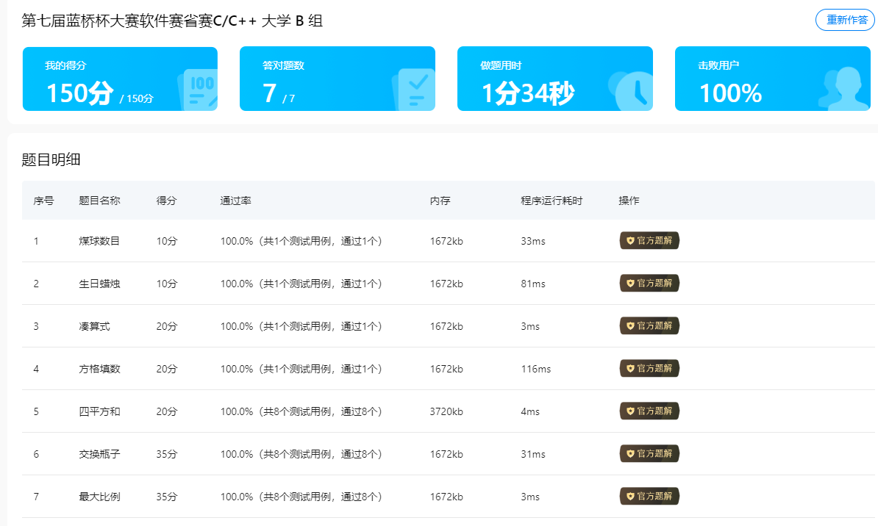Open 官方题解 for 凑算式
The width and height of the screenshot is (878, 526).
tap(649, 325)
